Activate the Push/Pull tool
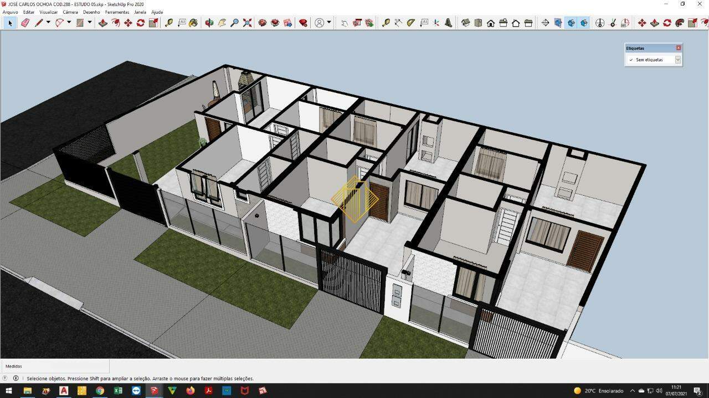 (102, 23)
